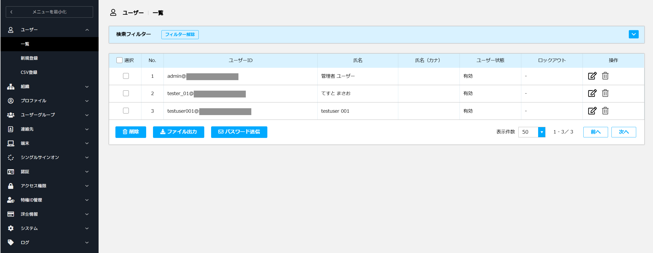Viewport: 653px width, 253px height.
Task: Expand the 連絡先 menu chevron
Action: (87, 129)
